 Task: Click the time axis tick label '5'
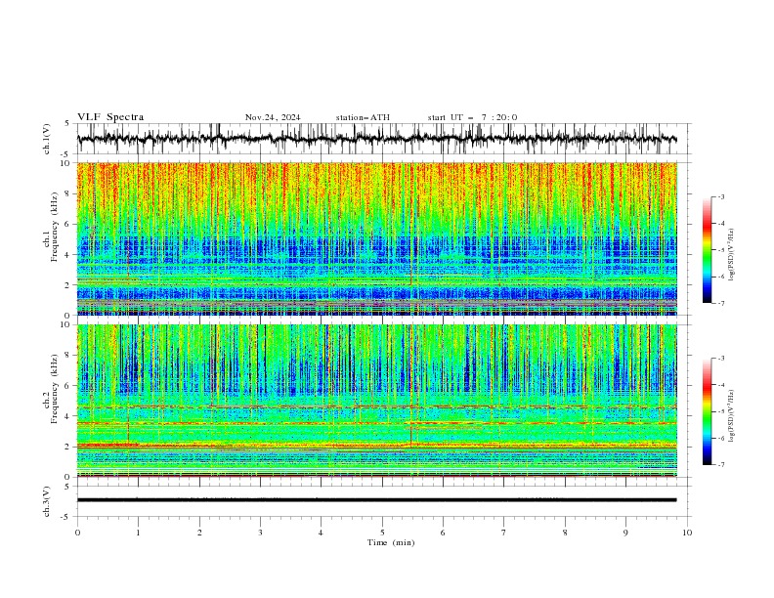[x=382, y=533]
